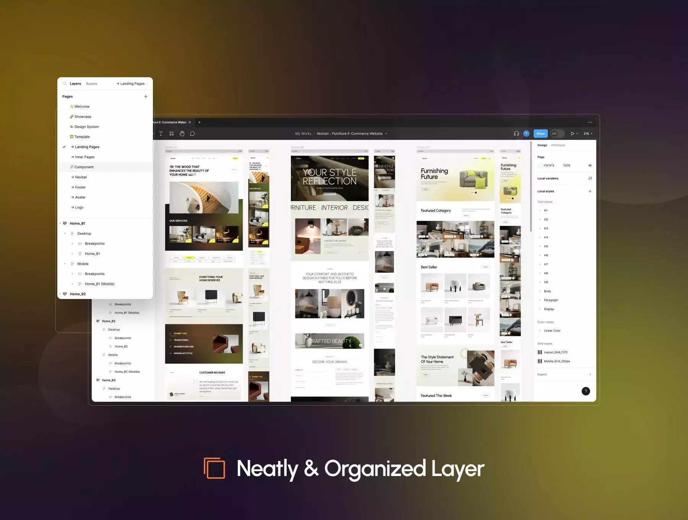The image size is (688, 520).
Task: Collapse the Home_01 frame in layers
Action: (60, 223)
